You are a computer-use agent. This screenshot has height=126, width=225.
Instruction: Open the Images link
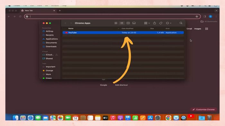coord(198,29)
